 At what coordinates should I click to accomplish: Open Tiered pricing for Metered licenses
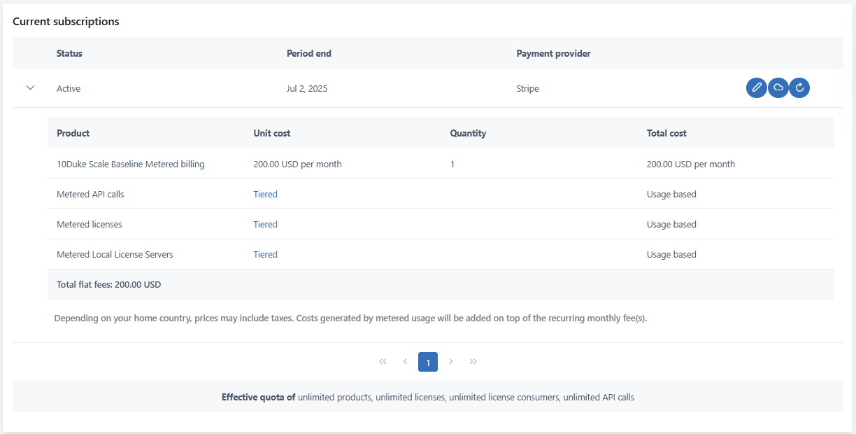coord(265,225)
